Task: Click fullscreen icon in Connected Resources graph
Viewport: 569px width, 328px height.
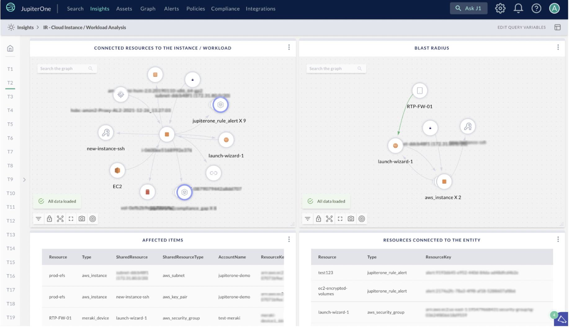Action: point(71,219)
